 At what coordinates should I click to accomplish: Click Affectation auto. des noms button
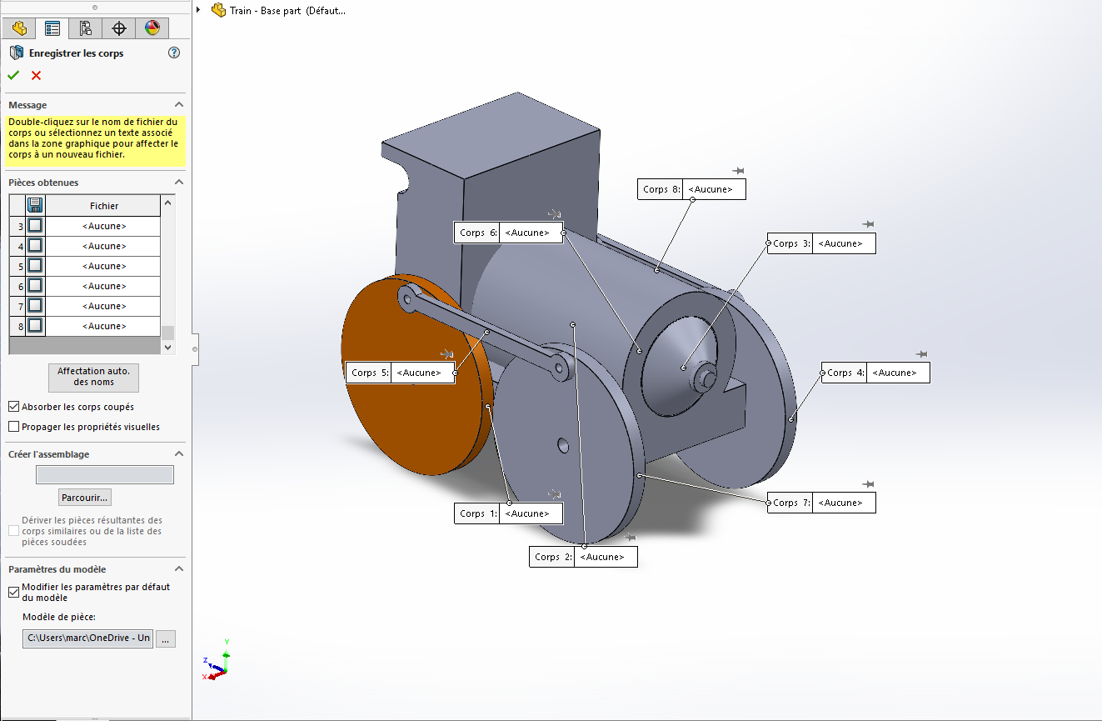point(93,377)
